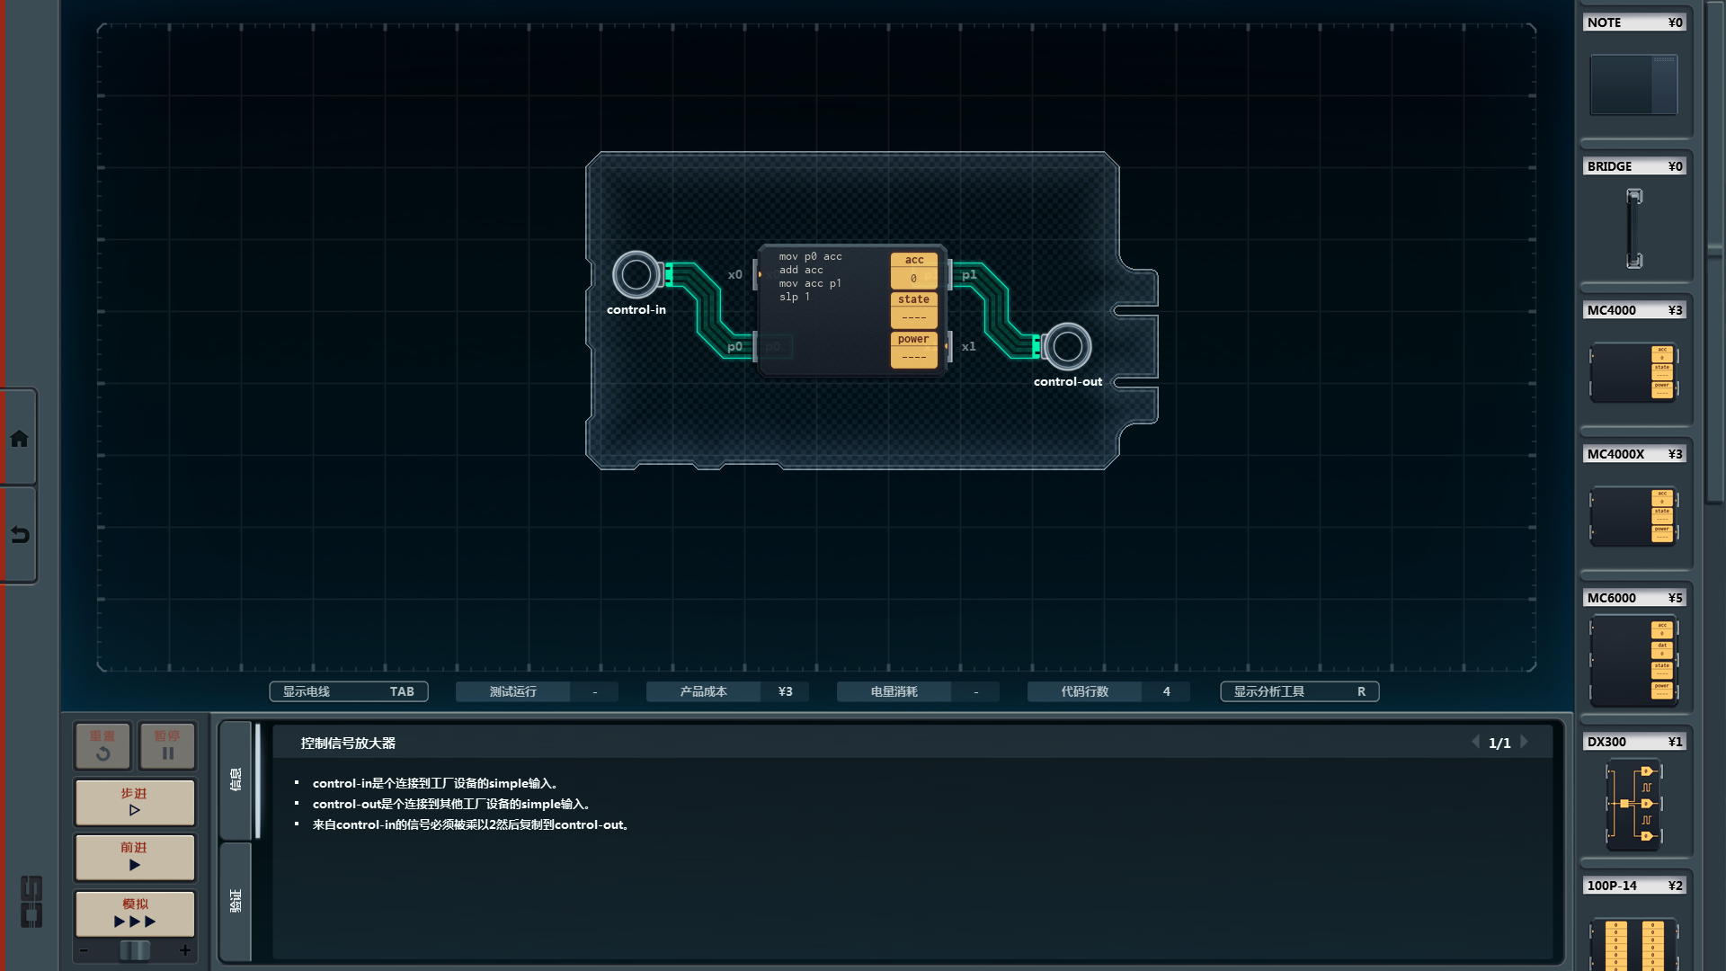Select the MC6000 microcontroller part
Image resolution: width=1726 pixels, height=971 pixels.
[1633, 661]
